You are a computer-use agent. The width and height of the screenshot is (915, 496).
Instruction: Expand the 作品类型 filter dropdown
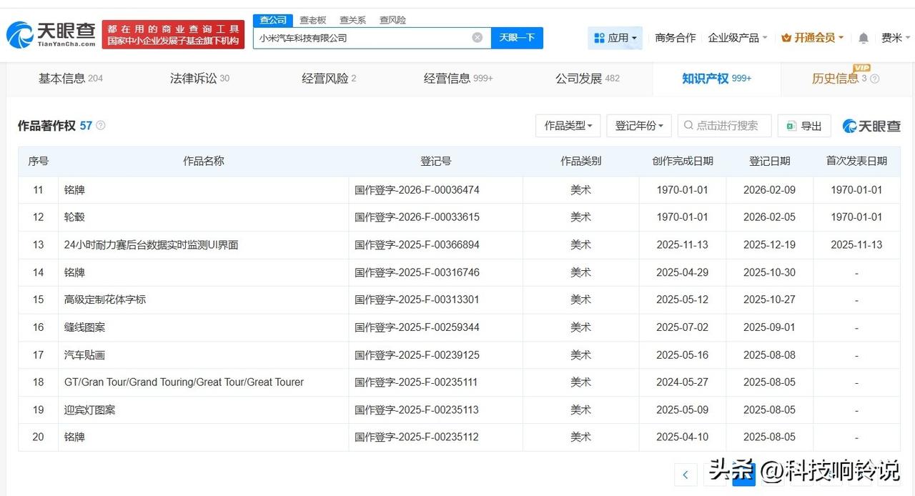(x=568, y=126)
